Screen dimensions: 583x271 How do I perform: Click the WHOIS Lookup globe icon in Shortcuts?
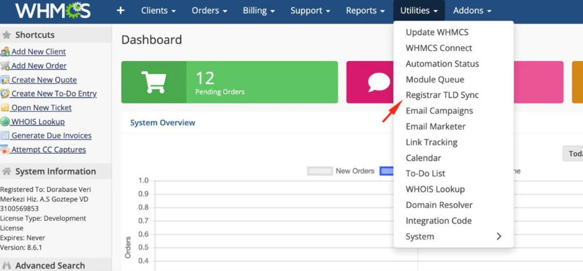point(5,122)
